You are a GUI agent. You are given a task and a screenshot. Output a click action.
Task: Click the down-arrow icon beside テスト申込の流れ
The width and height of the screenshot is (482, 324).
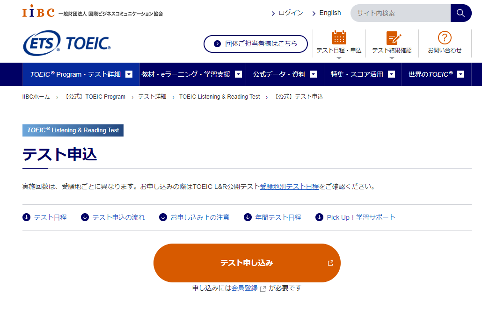[x=85, y=217]
